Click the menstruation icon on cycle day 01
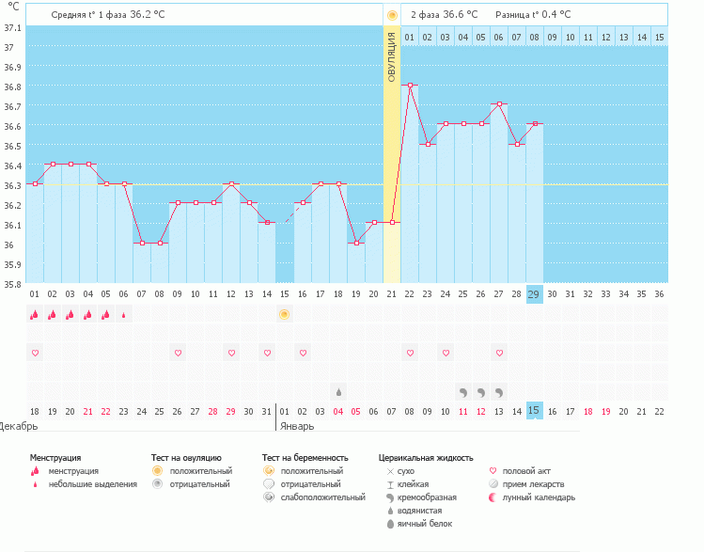This screenshot has height=552, width=704. point(35,314)
